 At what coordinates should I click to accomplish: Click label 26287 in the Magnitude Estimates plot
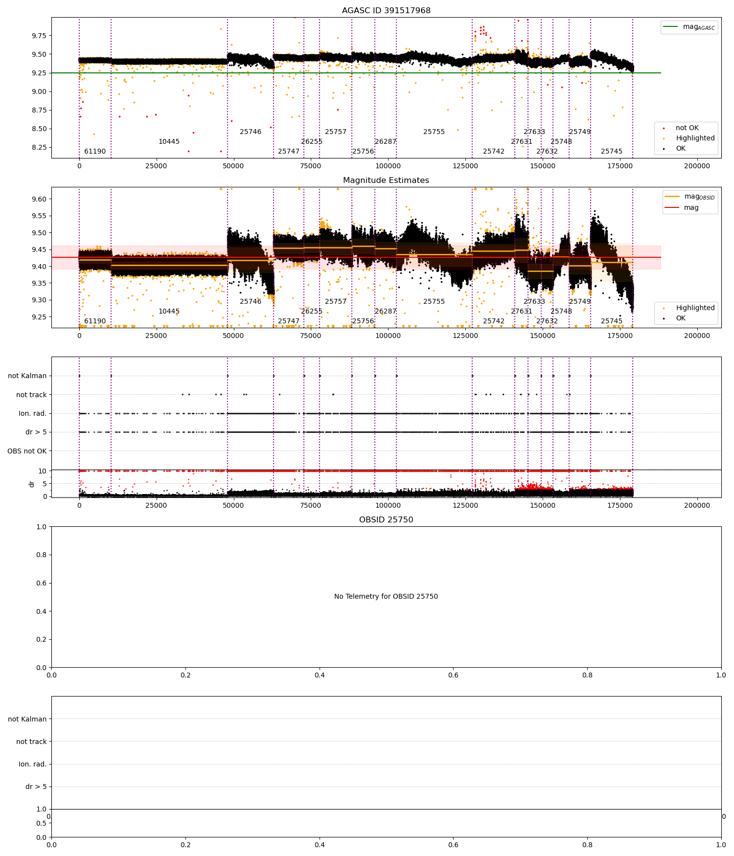[x=386, y=312]
